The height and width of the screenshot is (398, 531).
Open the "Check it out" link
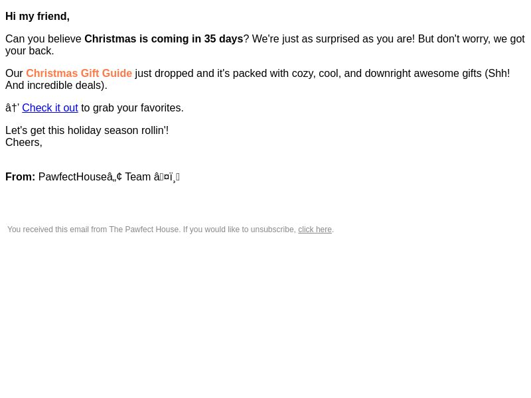point(50,108)
